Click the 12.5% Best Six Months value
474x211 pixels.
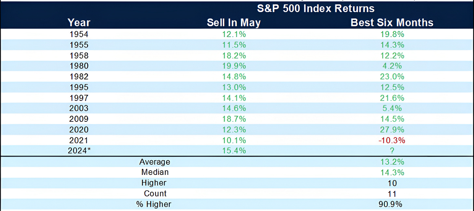[x=392, y=87]
